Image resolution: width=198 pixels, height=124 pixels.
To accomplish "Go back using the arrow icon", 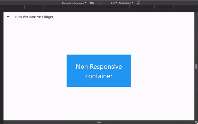I will pyautogui.click(x=8, y=16).
